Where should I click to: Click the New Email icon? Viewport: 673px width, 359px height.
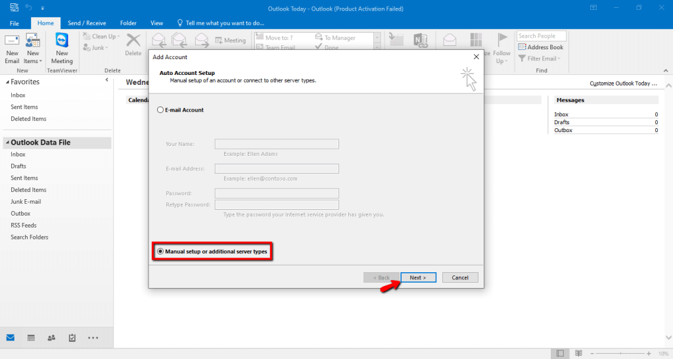click(x=12, y=49)
